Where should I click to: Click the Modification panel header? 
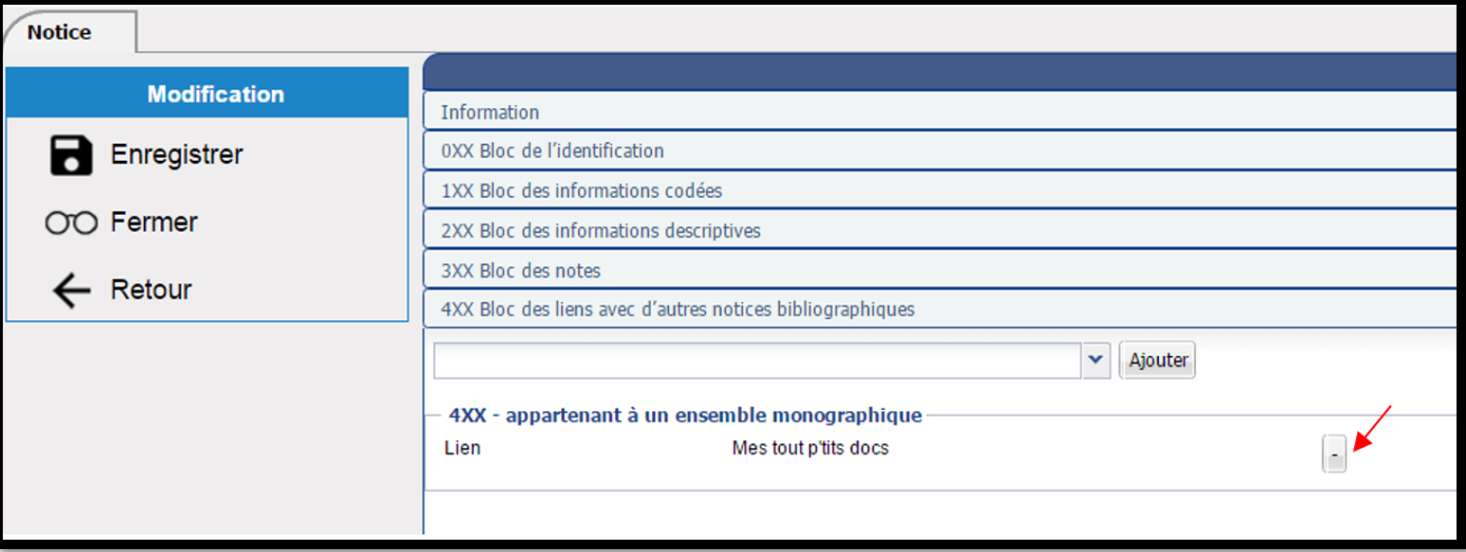coord(208,93)
